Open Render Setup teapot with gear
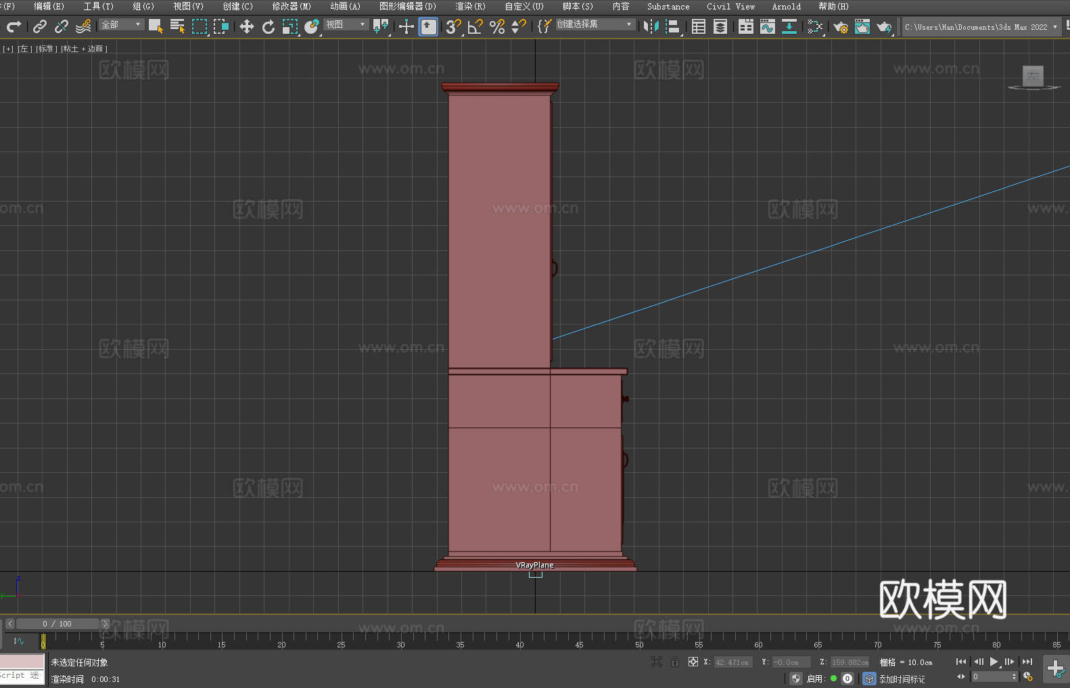This screenshot has height=688, width=1070. [840, 26]
